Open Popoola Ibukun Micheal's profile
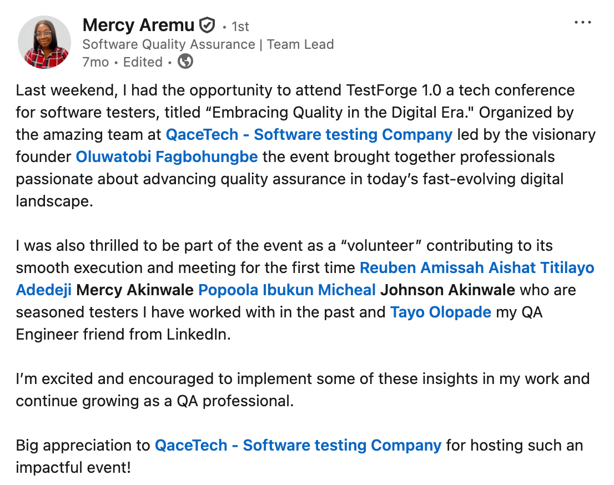 pyautogui.click(x=287, y=290)
